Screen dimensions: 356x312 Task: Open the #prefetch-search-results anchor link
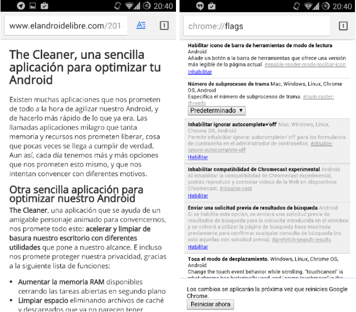301,240
